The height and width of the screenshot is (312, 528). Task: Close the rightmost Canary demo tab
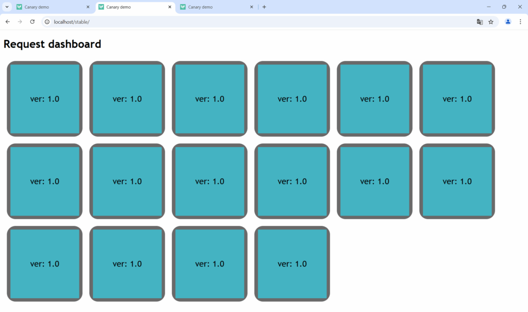pyautogui.click(x=252, y=7)
